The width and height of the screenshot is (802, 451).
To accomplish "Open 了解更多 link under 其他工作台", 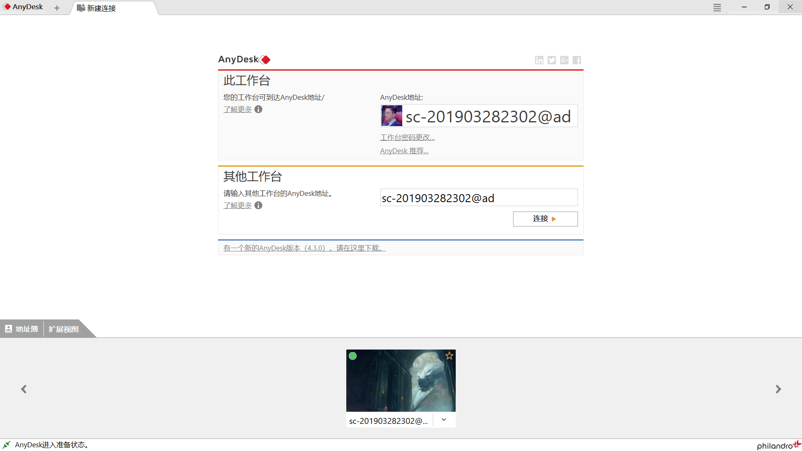I will coord(238,205).
